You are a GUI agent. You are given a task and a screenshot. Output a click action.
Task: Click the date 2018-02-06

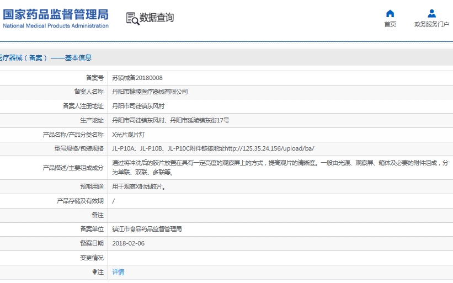(x=128, y=243)
